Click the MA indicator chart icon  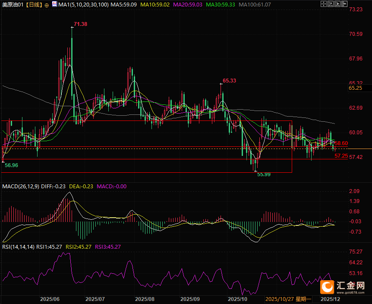point(54,4)
